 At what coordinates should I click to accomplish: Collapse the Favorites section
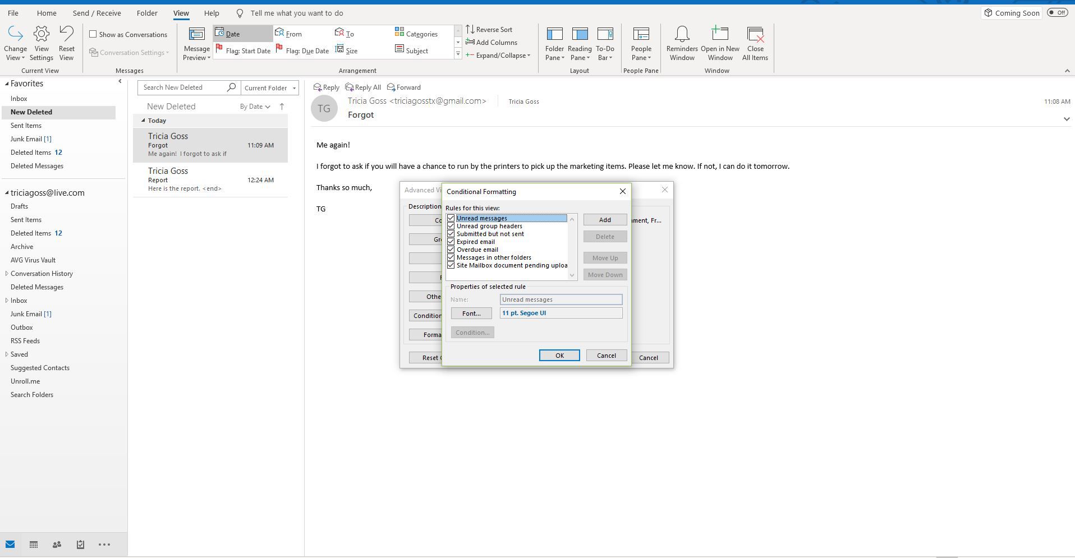point(7,84)
